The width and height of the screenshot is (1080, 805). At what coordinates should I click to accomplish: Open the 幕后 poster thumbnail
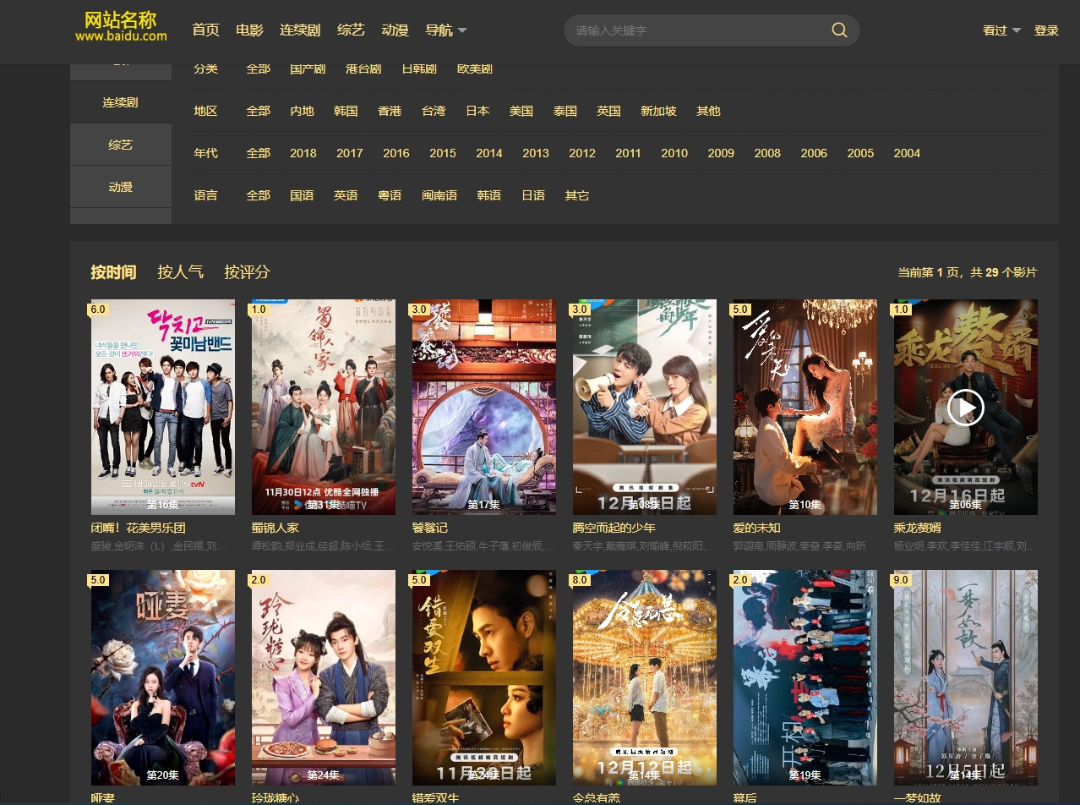tap(805, 677)
